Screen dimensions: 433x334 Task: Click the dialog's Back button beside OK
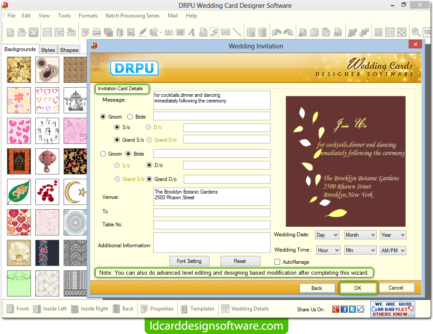click(317, 288)
